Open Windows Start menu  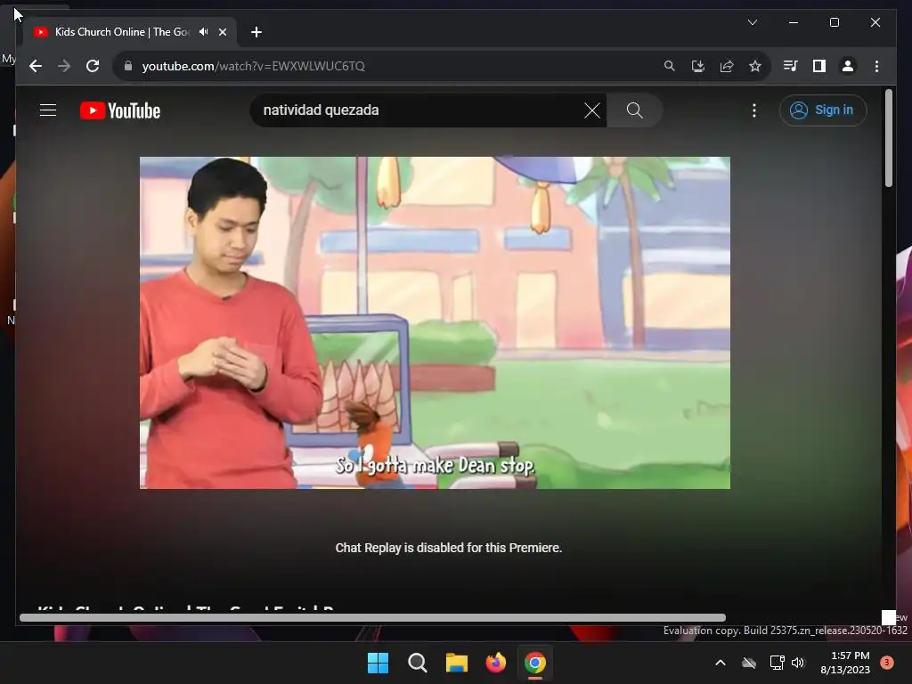(x=378, y=663)
